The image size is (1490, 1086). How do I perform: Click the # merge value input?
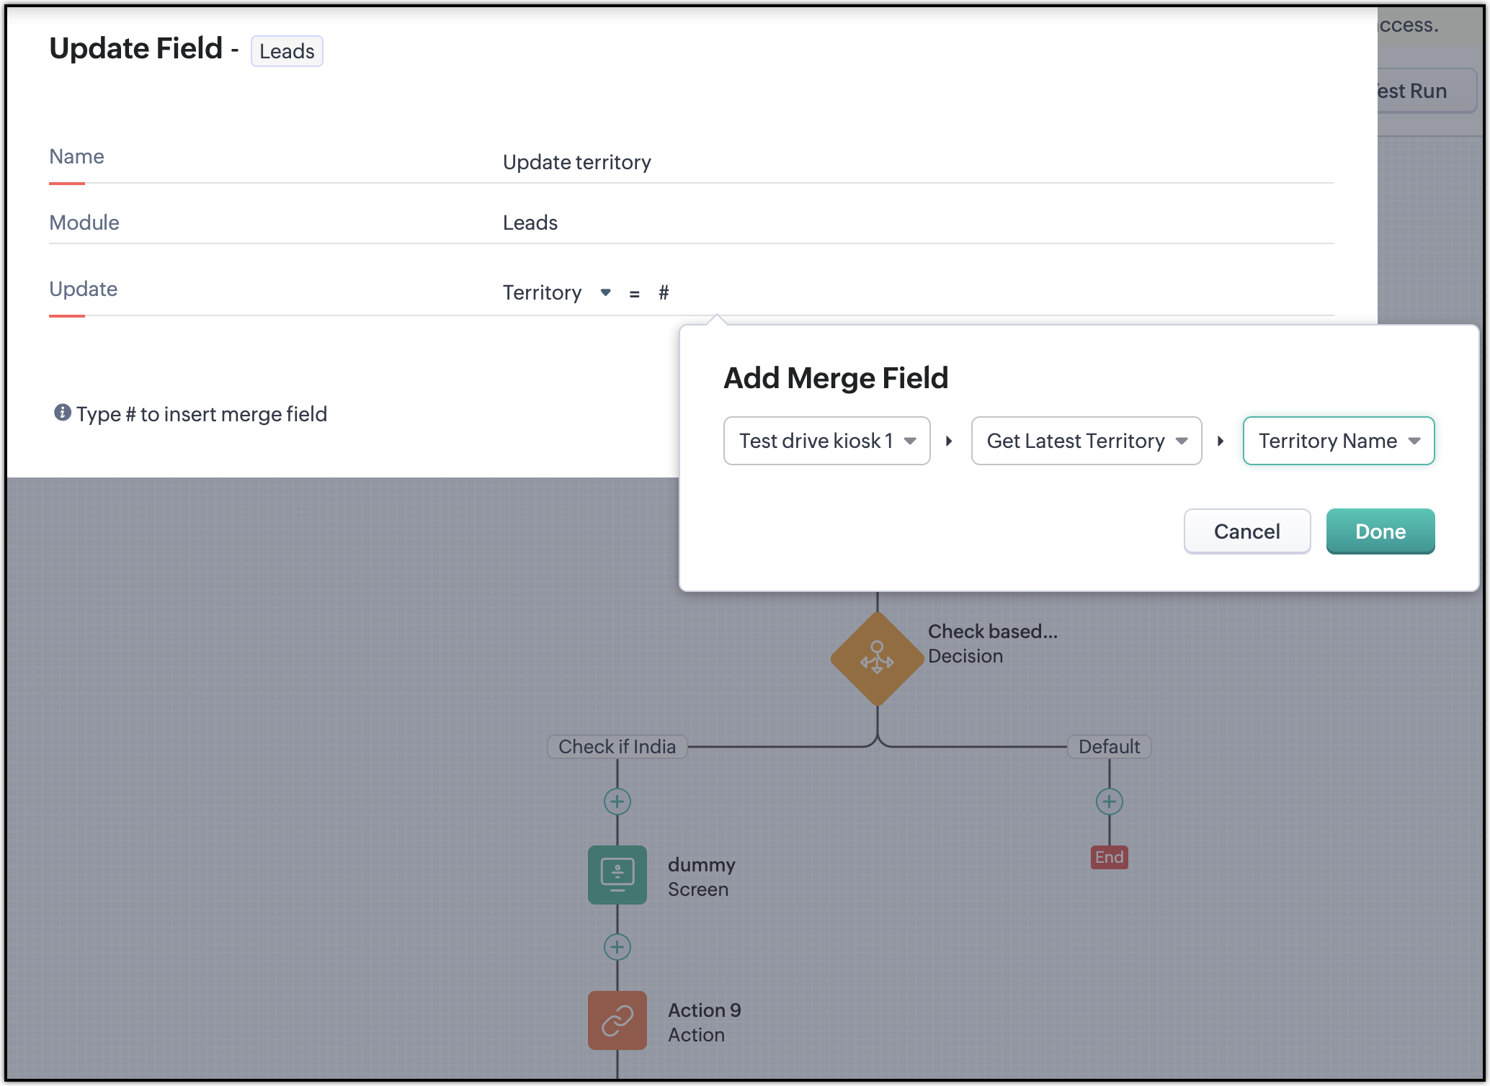[664, 292]
